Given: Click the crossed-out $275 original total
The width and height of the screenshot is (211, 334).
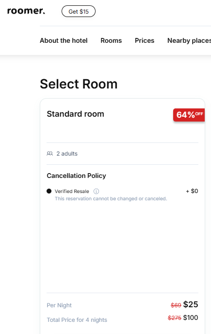Looking at the screenshot, I should (x=175, y=318).
